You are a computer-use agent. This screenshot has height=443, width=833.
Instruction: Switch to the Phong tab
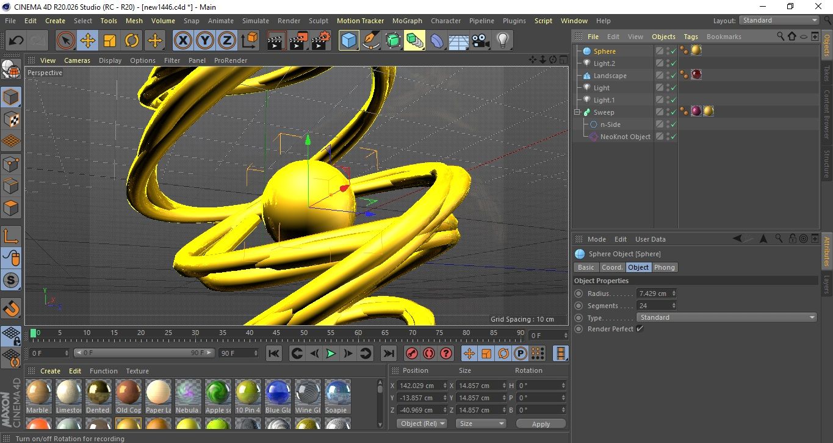pos(665,267)
